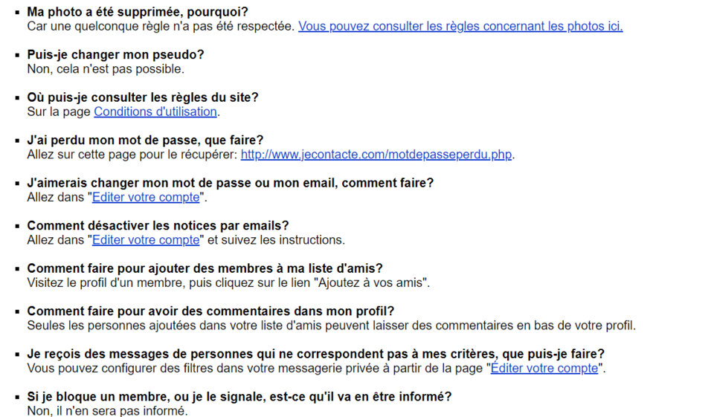The image size is (714, 417).
Task: Click the question about messages not matching criteria
Action: (x=315, y=354)
